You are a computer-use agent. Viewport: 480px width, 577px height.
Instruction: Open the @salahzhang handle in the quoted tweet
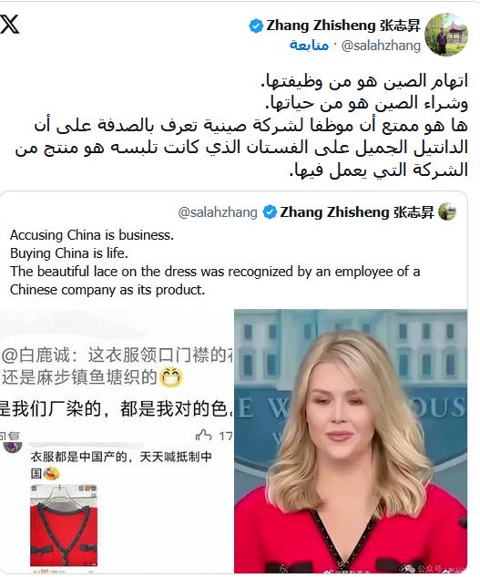tap(218, 212)
